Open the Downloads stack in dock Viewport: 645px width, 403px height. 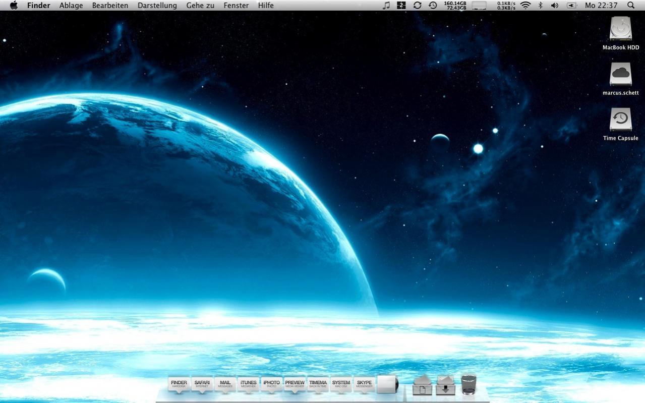(445, 385)
